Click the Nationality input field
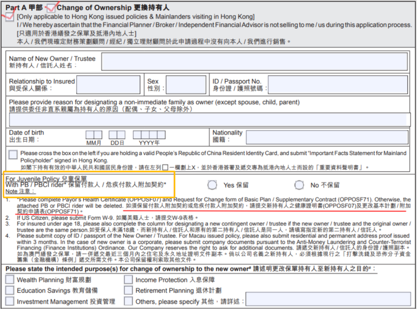This screenshot has height=309, width=417. click(x=327, y=138)
